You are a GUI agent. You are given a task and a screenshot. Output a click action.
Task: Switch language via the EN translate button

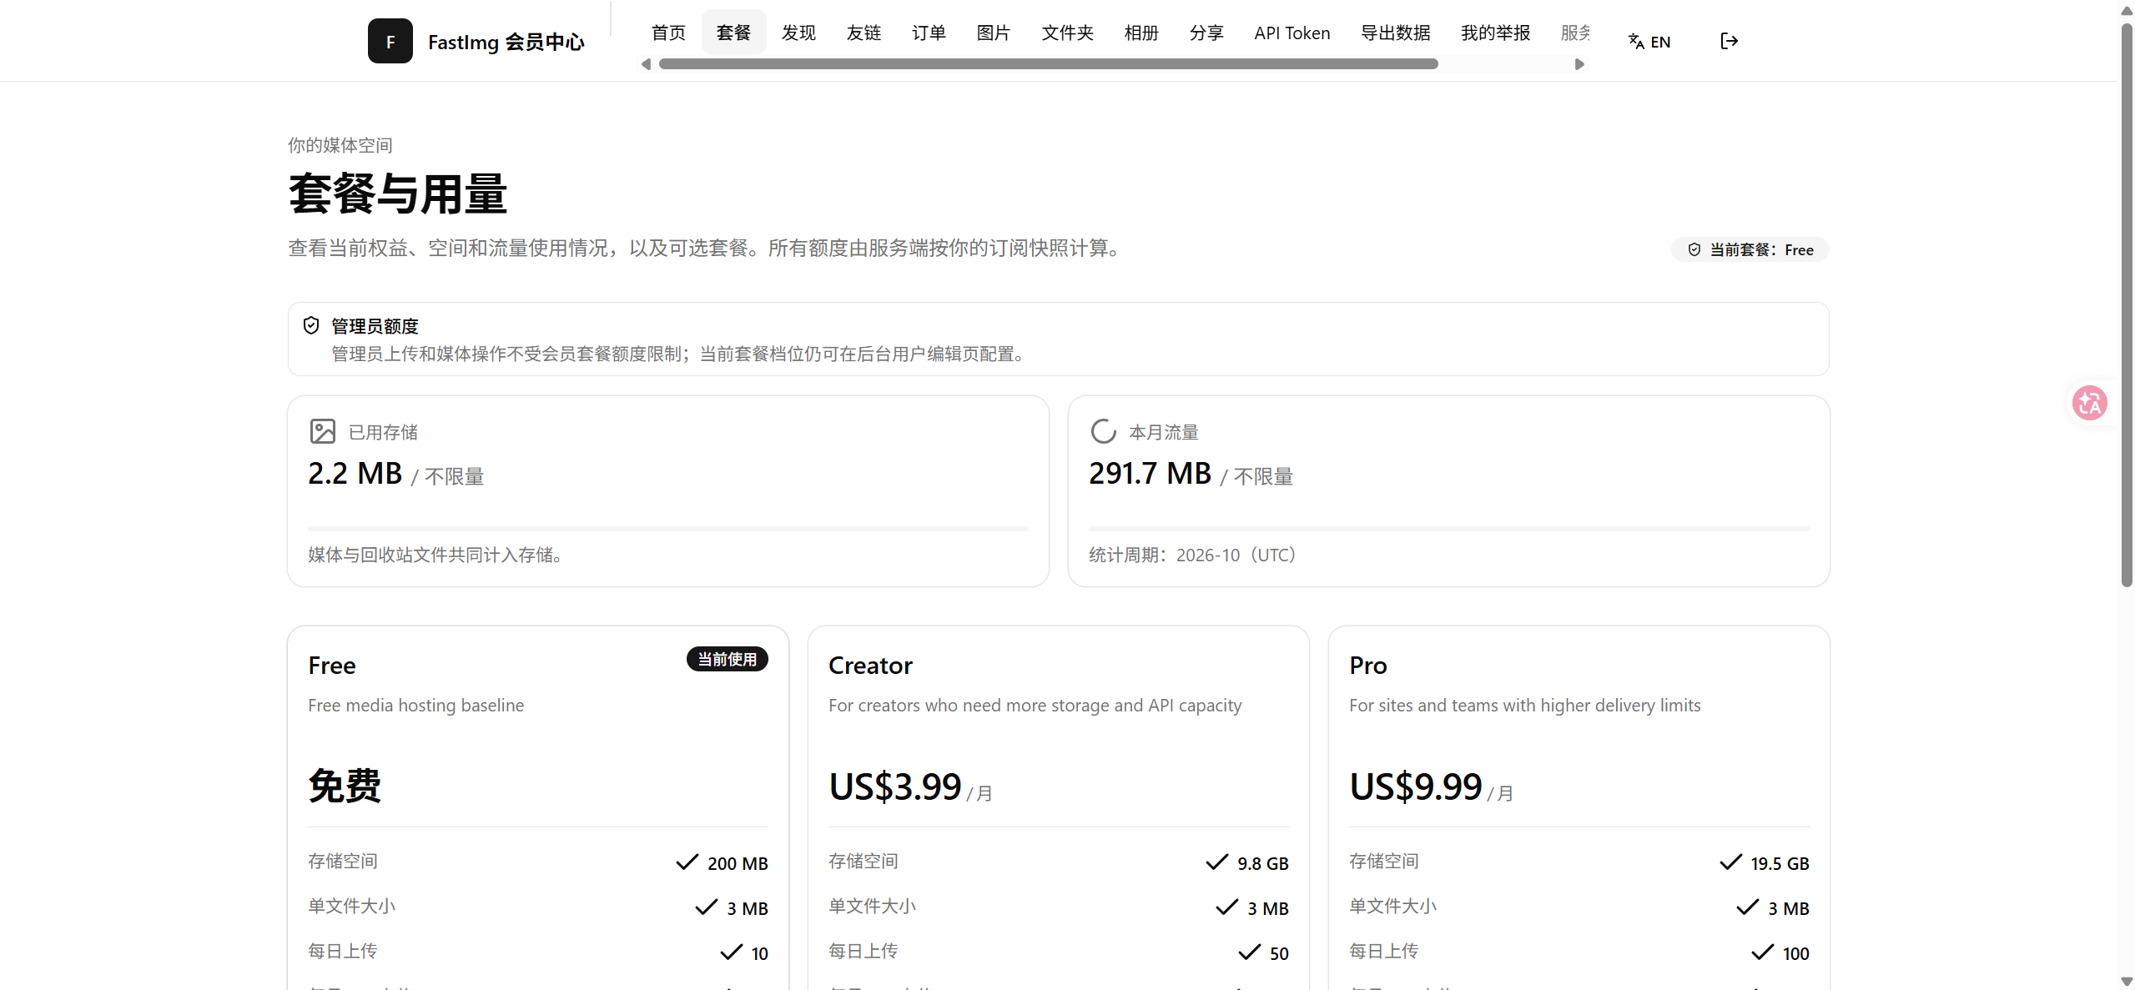click(x=1649, y=42)
